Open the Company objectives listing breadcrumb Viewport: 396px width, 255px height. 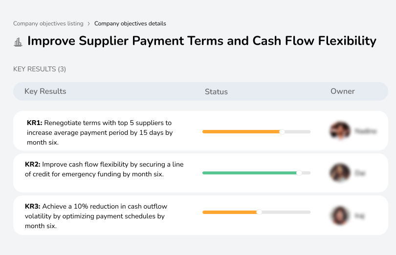click(48, 23)
